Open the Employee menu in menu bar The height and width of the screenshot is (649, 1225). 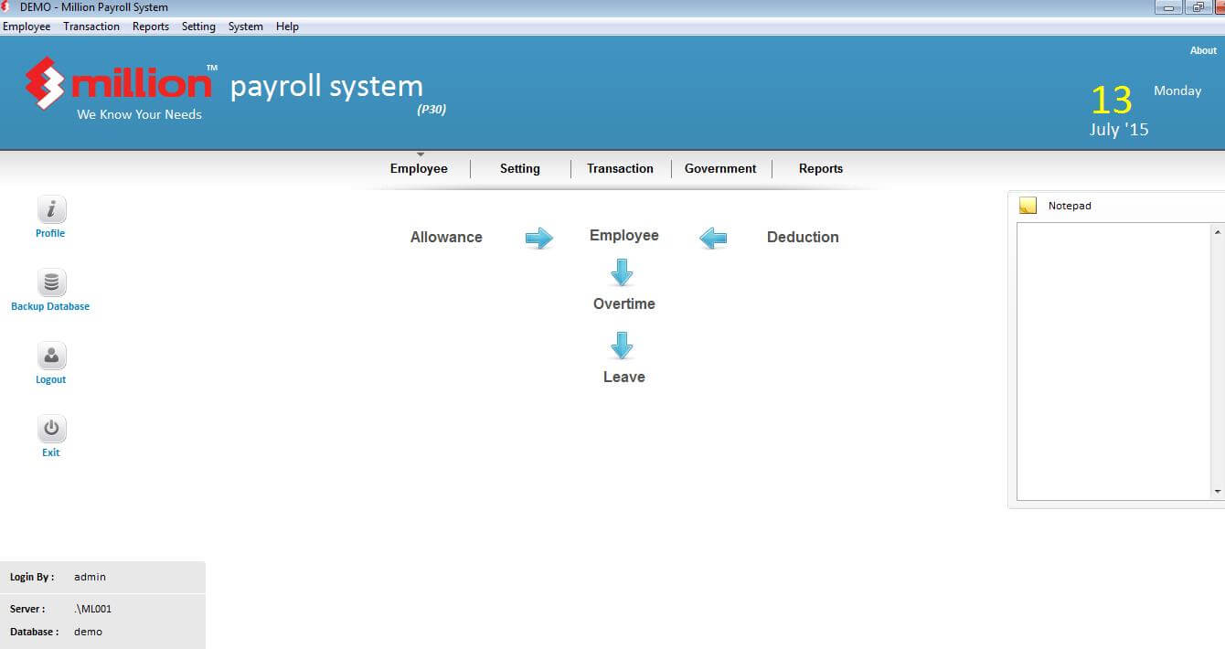pos(27,27)
